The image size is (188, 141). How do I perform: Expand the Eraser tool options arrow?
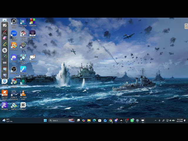(x=7, y=39)
